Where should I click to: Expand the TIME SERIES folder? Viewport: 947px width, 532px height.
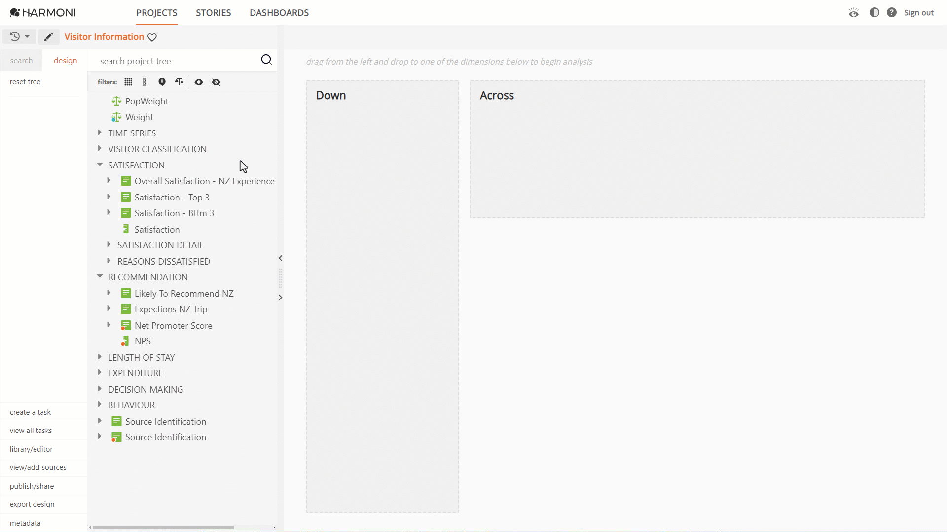pyautogui.click(x=100, y=133)
